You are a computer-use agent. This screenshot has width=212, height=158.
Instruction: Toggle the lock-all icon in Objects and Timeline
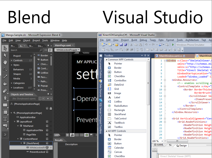pos(51,108)
